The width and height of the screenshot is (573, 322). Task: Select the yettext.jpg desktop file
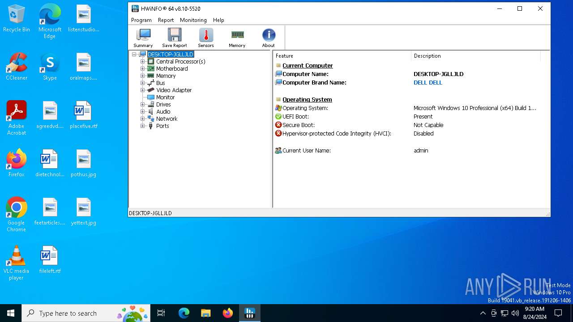84,212
